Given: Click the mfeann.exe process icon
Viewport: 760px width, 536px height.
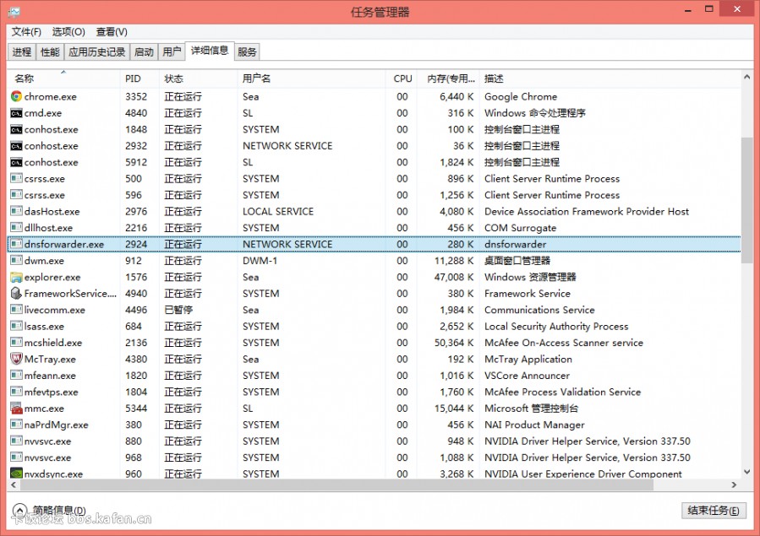Looking at the screenshot, I should (16, 376).
